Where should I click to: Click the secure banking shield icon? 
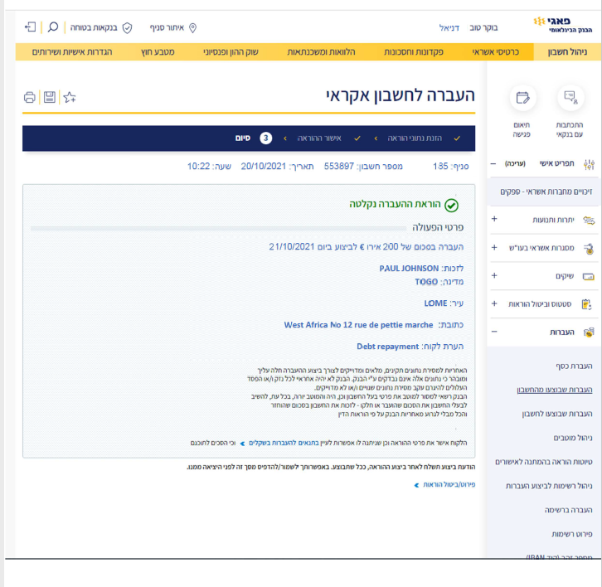tap(127, 28)
